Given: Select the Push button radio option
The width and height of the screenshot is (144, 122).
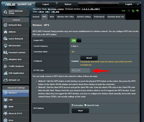Looking at the screenshot, I should tap(73, 105).
